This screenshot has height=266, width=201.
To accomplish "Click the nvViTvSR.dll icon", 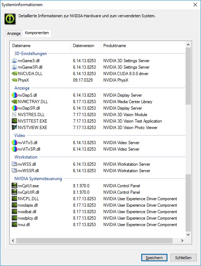I will tap(14, 149).
